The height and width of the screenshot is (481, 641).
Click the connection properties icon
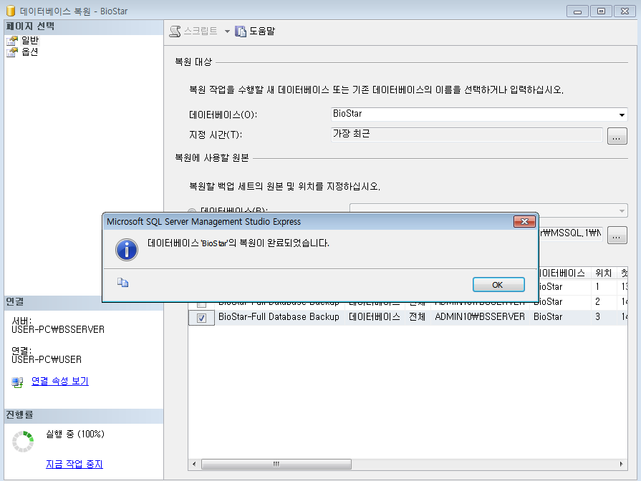click(17, 382)
